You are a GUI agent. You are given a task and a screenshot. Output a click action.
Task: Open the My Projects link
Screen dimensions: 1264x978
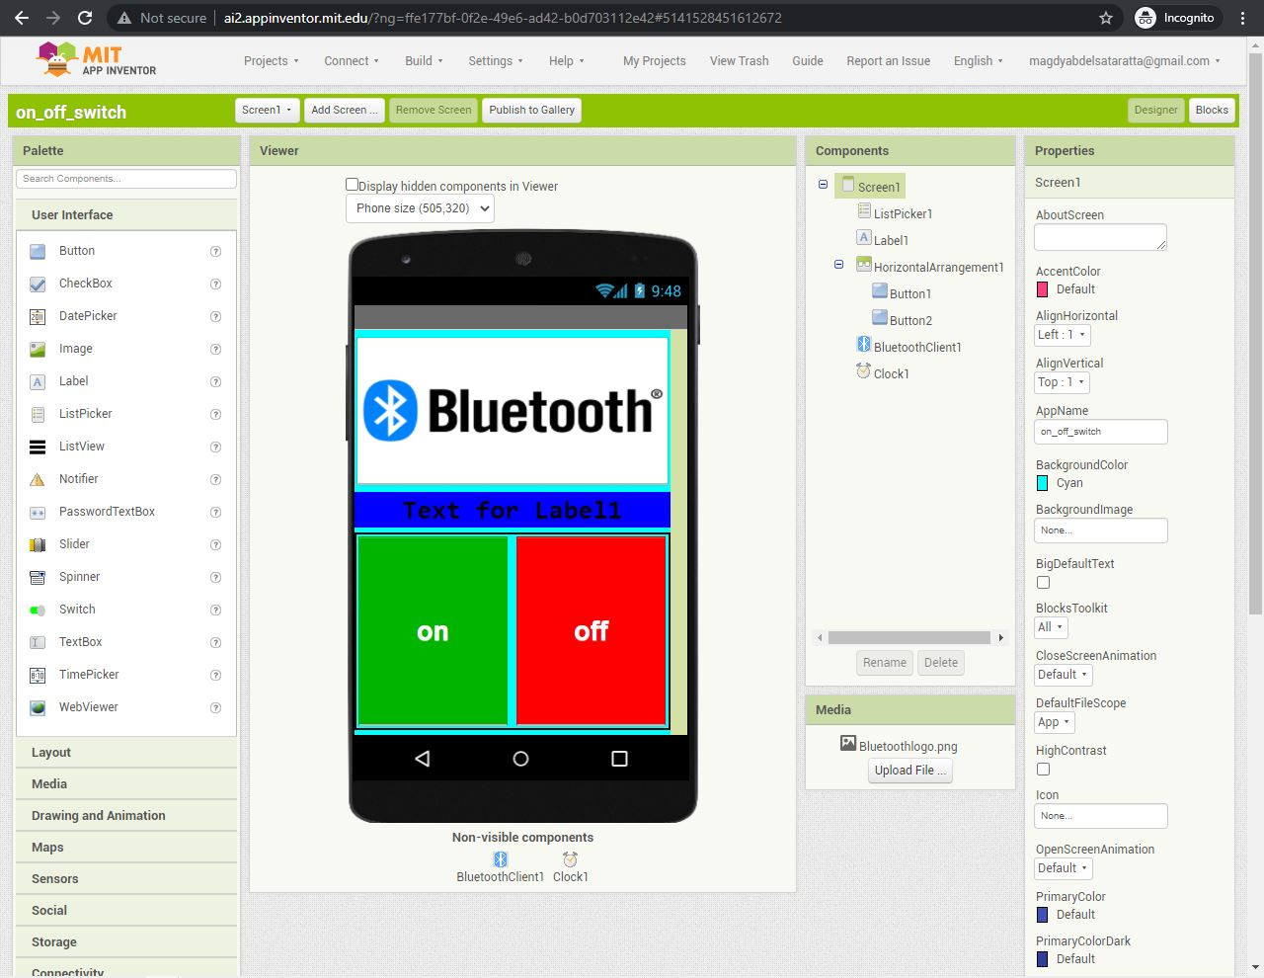655,61
